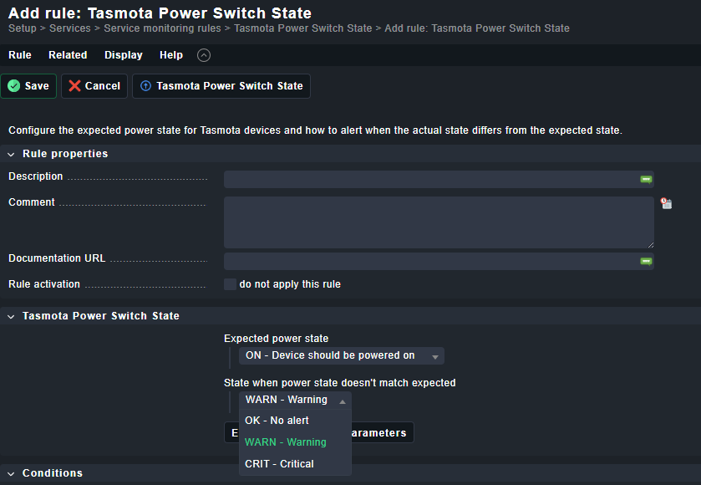Click the green icon inside Documentation URL field
The width and height of the screenshot is (701, 485).
(x=646, y=261)
